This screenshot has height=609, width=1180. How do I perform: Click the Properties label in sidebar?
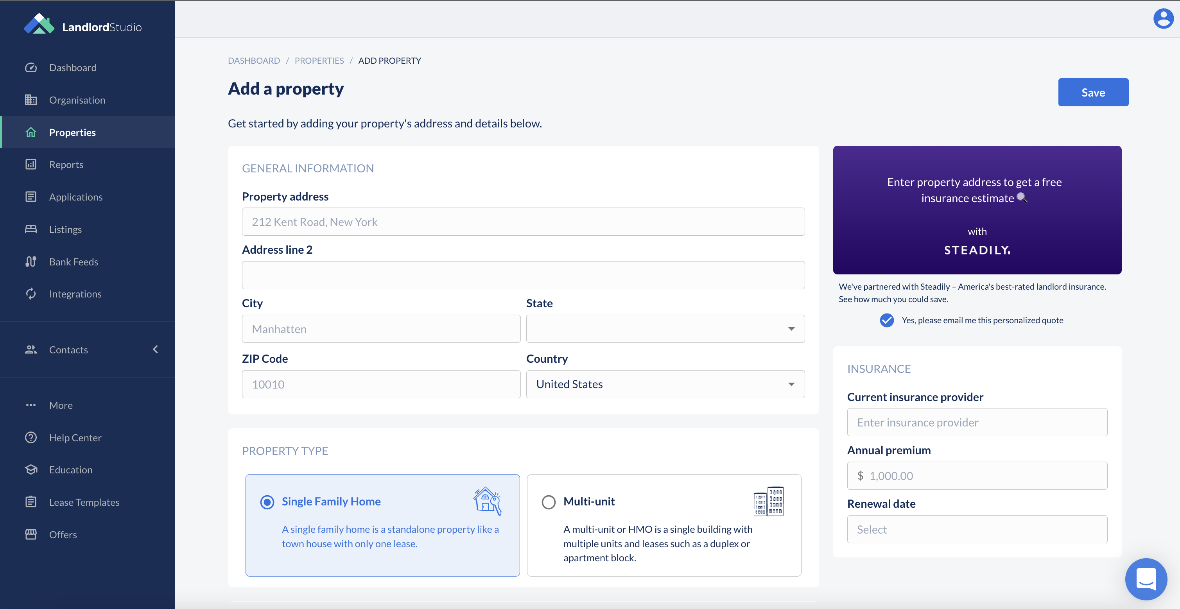pyautogui.click(x=72, y=133)
